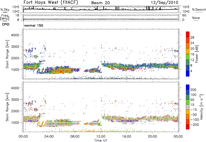Click the "Fort Hays West (fitACF)" plot title
This screenshot has width=206, height=142.
51,3
